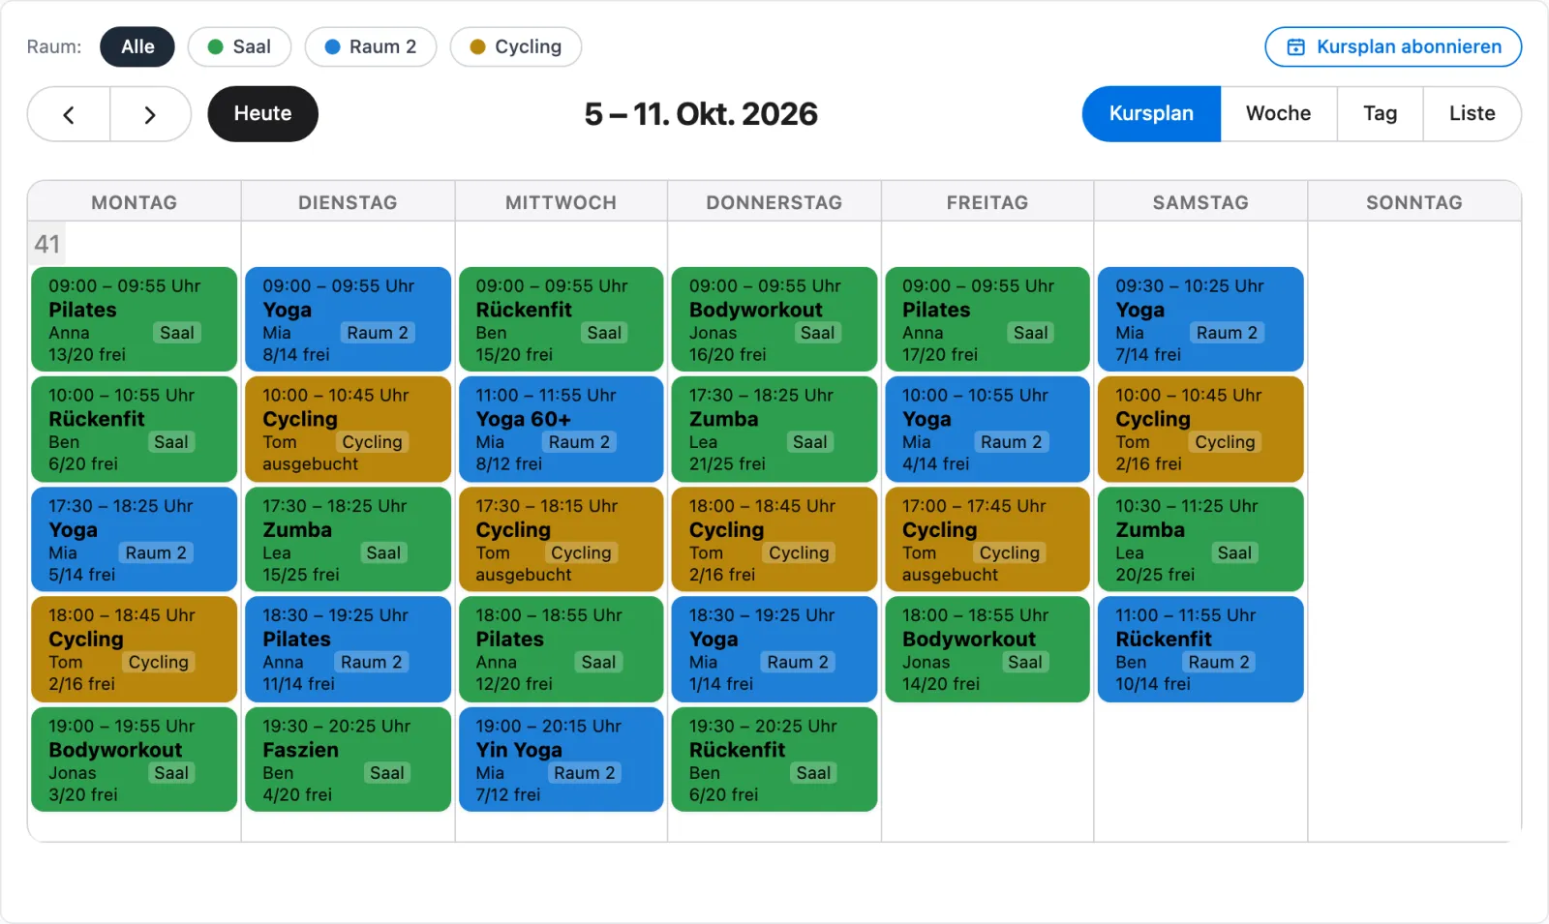Open Wednesday Yin Yoga class

[x=562, y=760]
